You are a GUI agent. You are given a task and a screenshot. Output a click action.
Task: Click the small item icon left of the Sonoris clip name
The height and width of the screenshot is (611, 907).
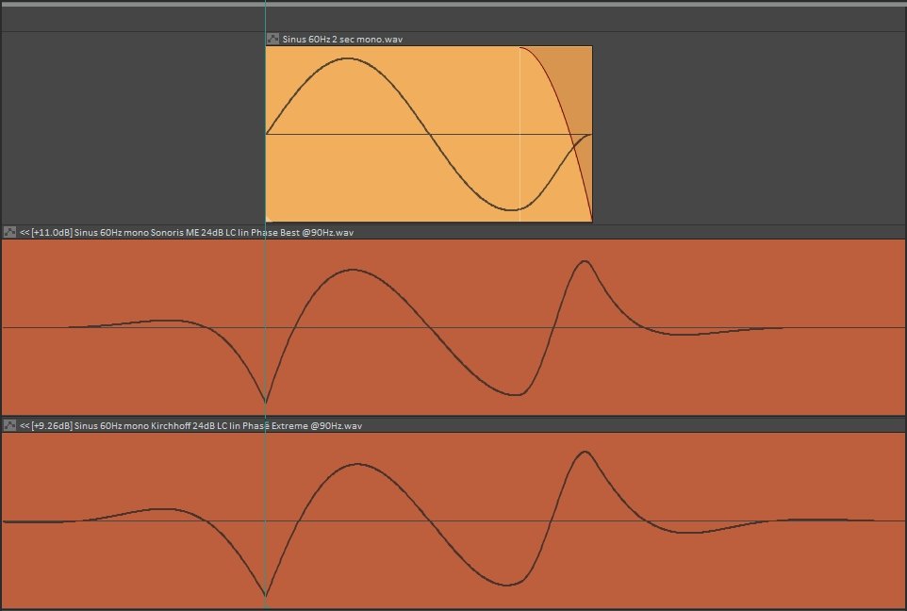click(x=8, y=231)
